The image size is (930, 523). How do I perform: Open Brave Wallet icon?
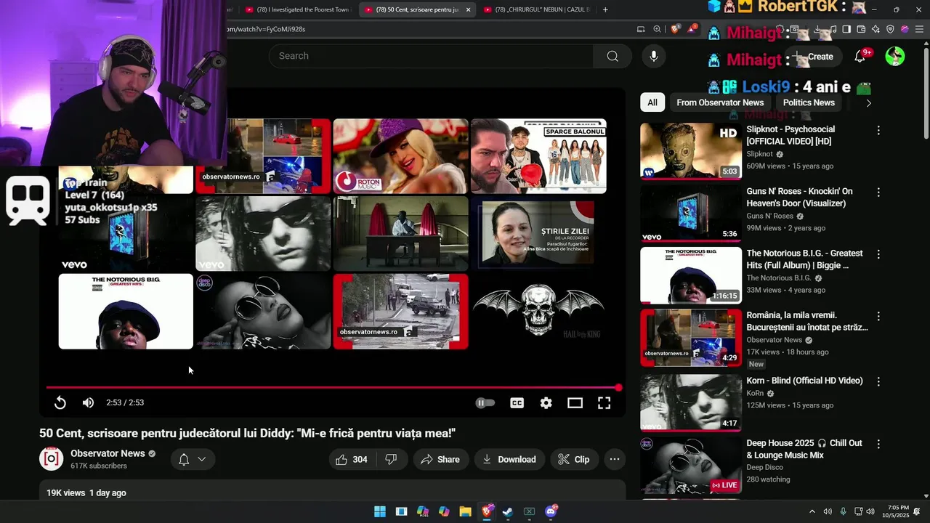click(x=861, y=29)
